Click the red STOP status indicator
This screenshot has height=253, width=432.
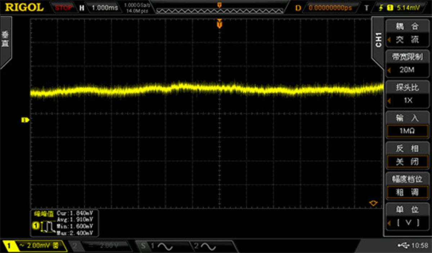click(63, 8)
